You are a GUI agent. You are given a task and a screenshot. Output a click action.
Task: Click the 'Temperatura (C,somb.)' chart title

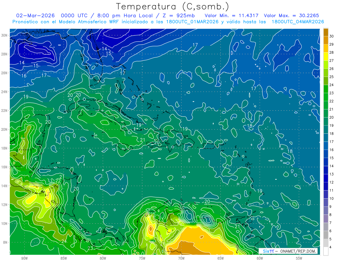coord(172,7)
